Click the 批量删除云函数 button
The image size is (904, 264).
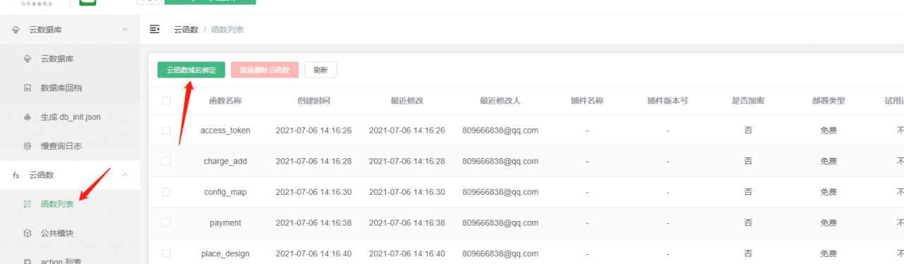(265, 70)
